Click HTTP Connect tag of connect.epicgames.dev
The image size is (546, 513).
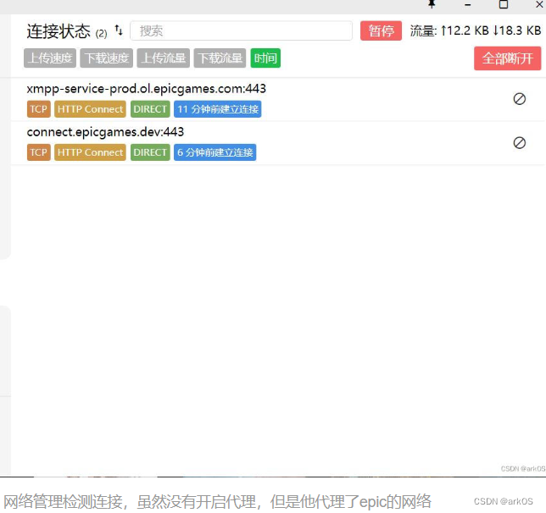90,152
